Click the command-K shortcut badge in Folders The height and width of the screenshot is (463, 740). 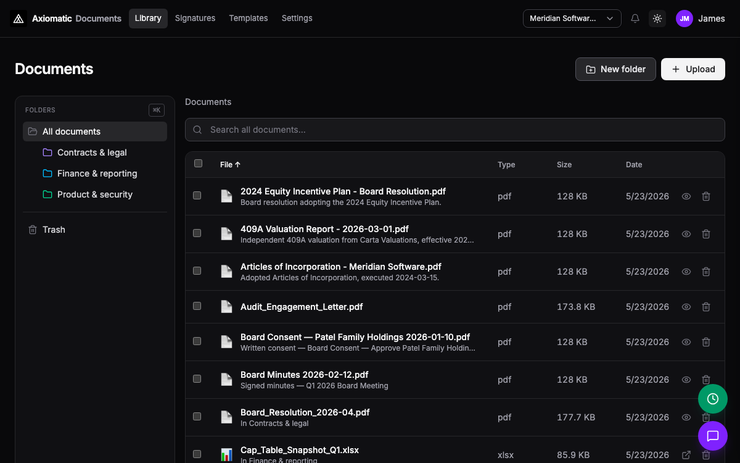157,110
